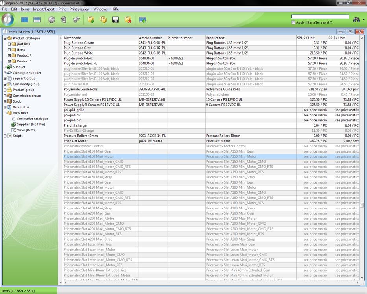Enable 'Apply filter after search?' checkbox
The width and height of the screenshot is (367, 294).
pyautogui.click(x=293, y=22)
